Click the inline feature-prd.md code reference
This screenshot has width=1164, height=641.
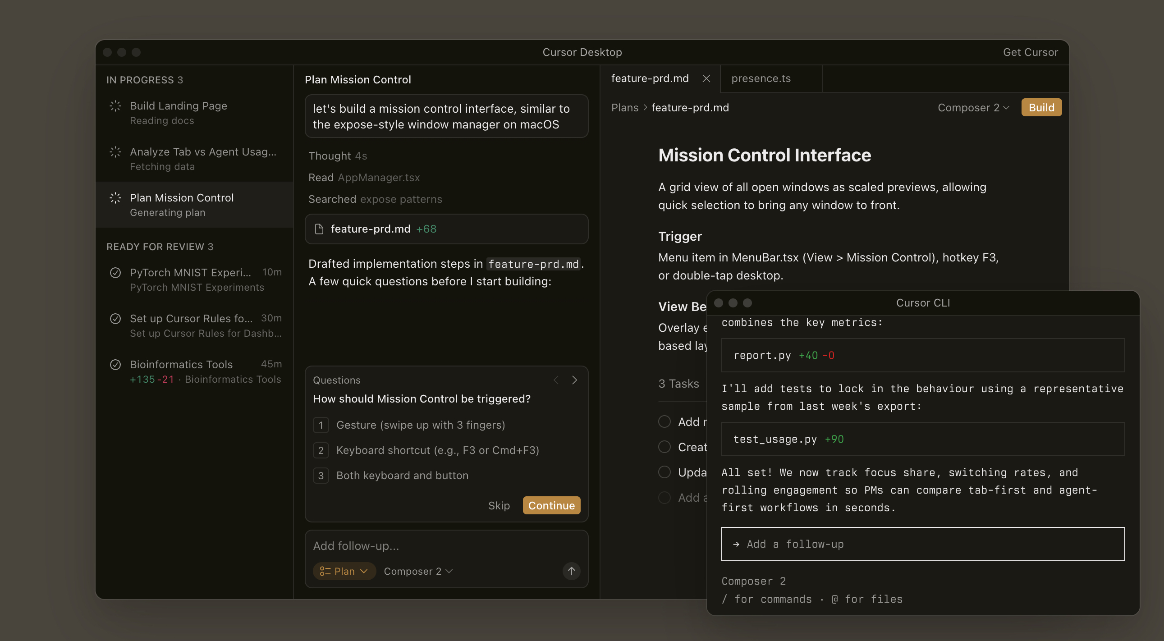(533, 264)
